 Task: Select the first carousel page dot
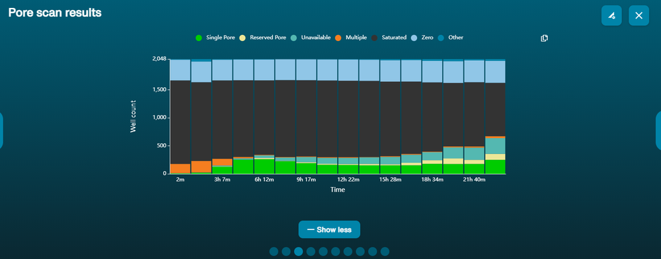274,252
